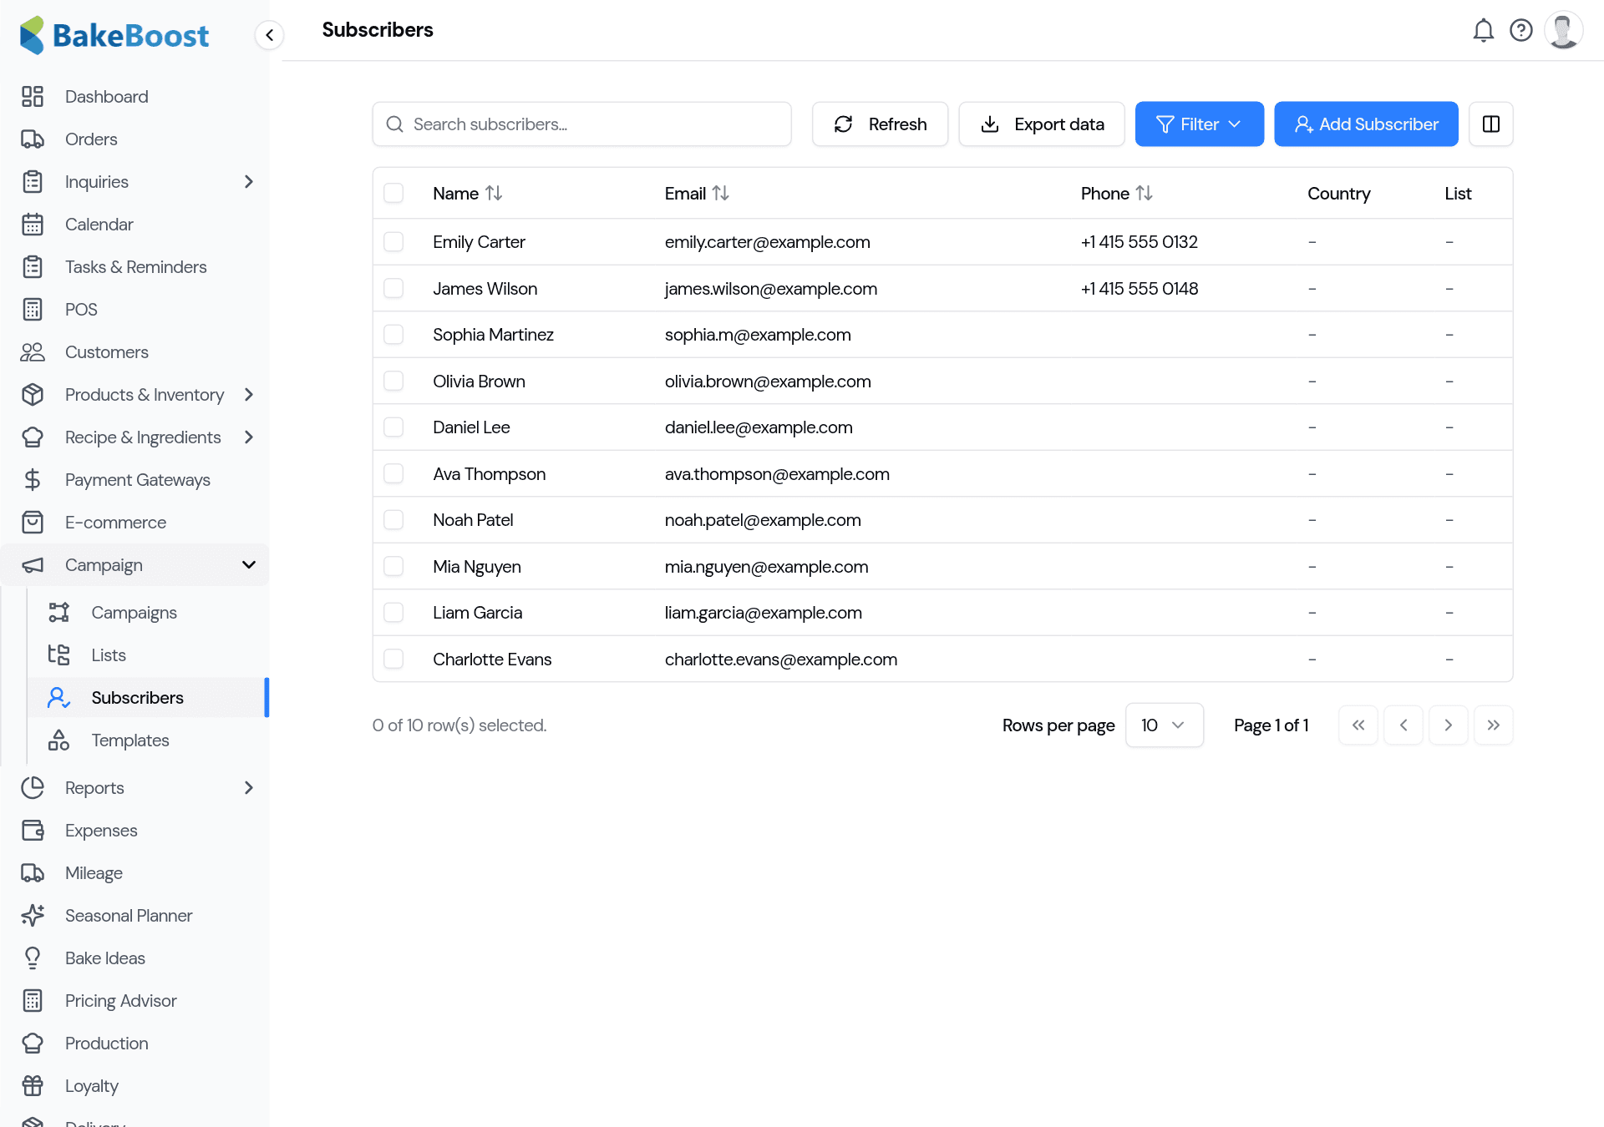Select the Sophia Martinez row checkbox

click(393, 335)
